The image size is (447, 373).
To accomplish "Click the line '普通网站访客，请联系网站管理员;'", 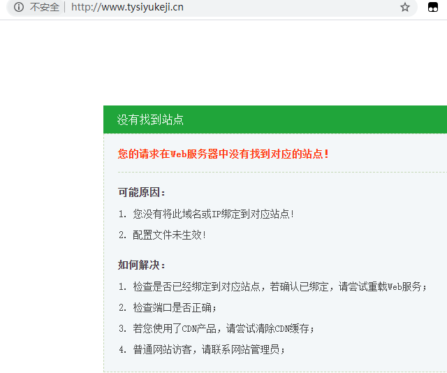I will [209, 349].
